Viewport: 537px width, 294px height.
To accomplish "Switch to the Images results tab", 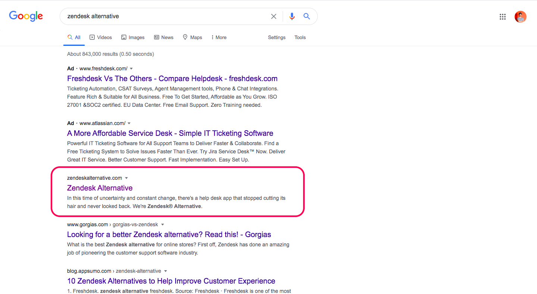I will click(x=133, y=37).
